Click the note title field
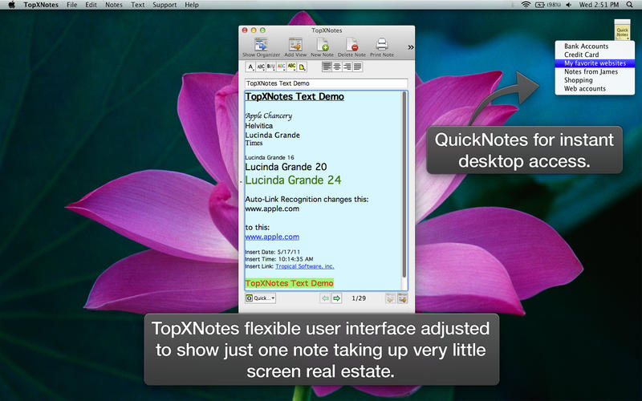 (326, 83)
